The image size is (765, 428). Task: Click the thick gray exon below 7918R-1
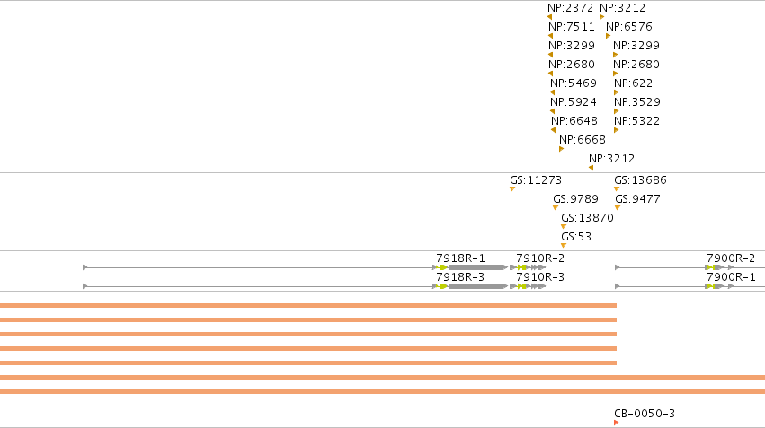(x=476, y=267)
